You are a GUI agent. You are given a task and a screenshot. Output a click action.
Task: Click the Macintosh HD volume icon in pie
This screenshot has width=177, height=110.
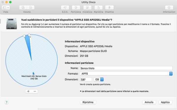coord(34,73)
